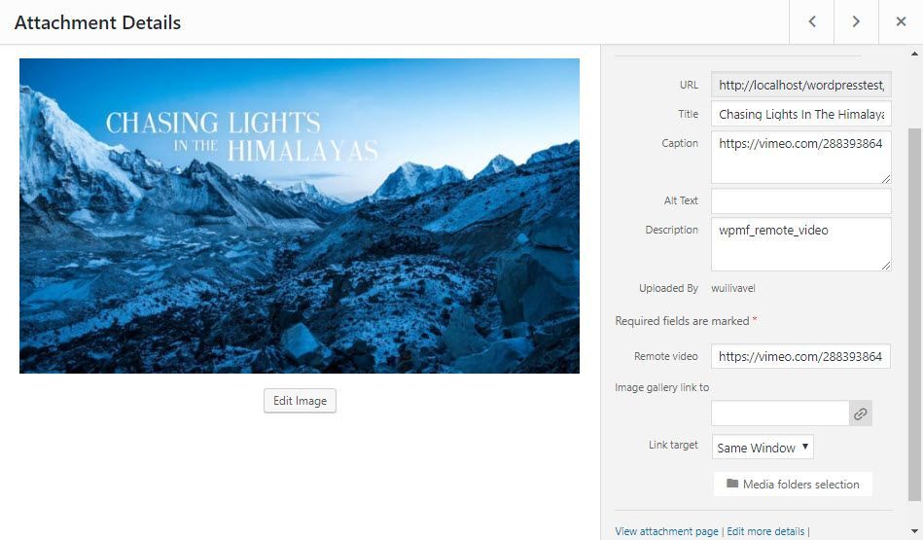Click the Description text area
923x540 pixels.
(x=801, y=244)
